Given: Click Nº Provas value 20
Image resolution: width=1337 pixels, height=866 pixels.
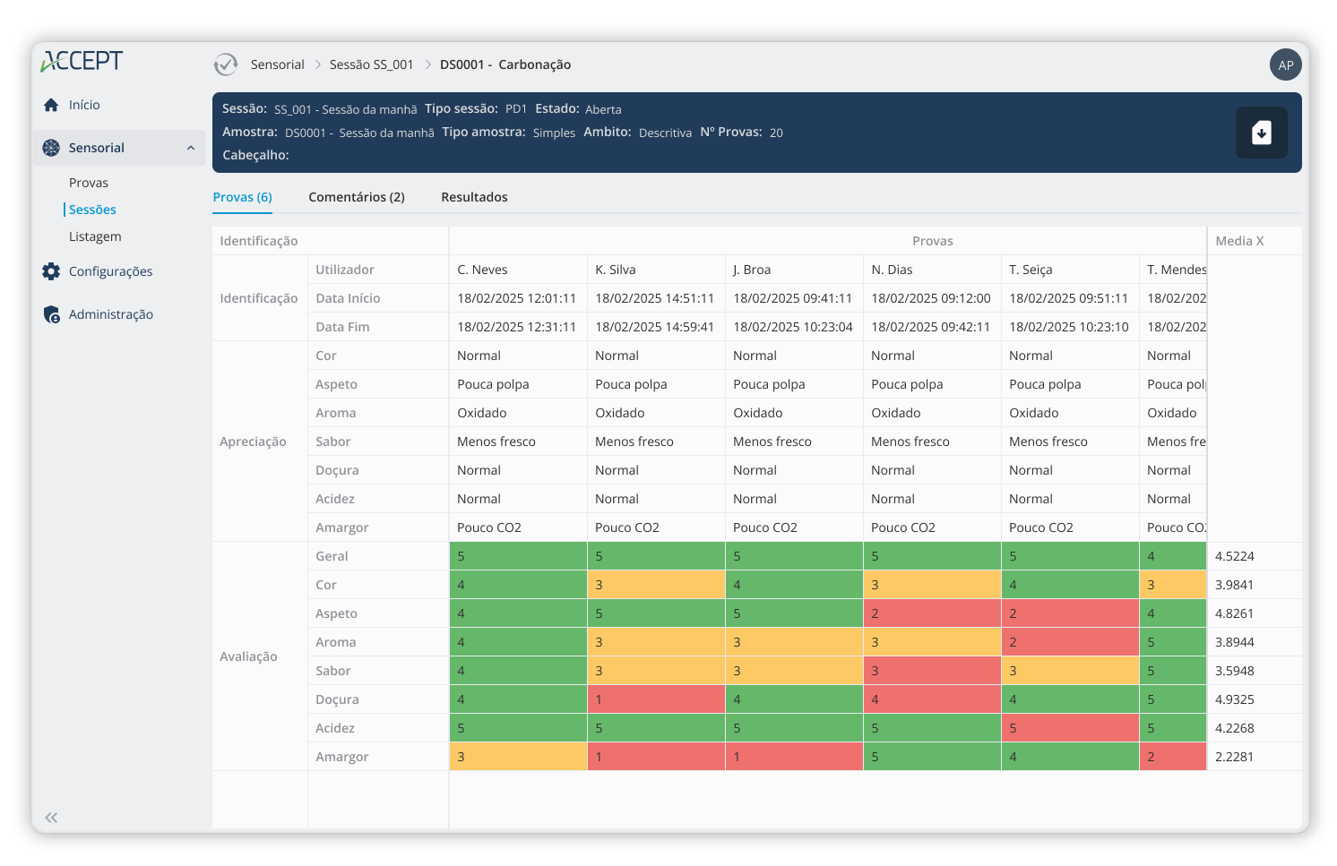Looking at the screenshot, I should (x=776, y=133).
